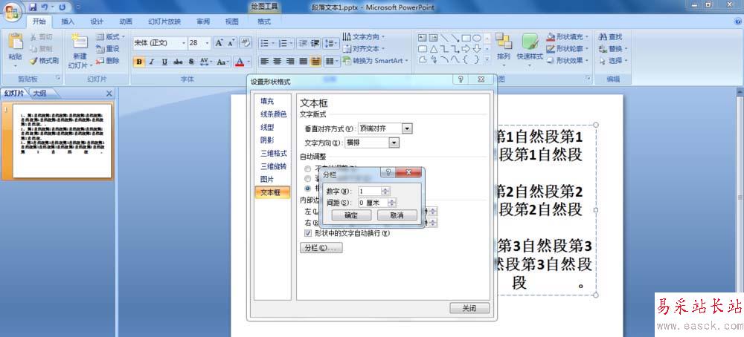Click Find (查找) in editing group
The width and height of the screenshot is (744, 337).
[x=611, y=36]
